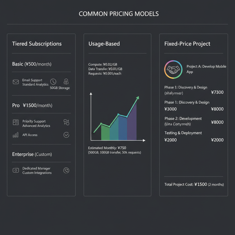
Task: Click the dashboard icon beside Priority Support
Action: [x=16, y=122]
